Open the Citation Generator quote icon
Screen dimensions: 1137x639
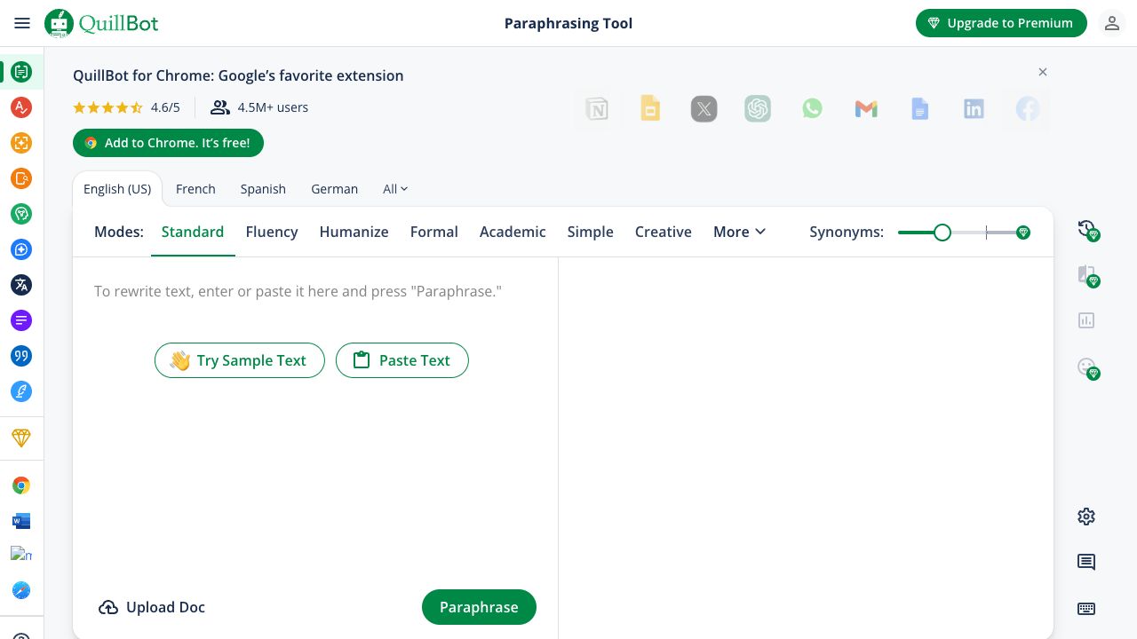point(21,356)
